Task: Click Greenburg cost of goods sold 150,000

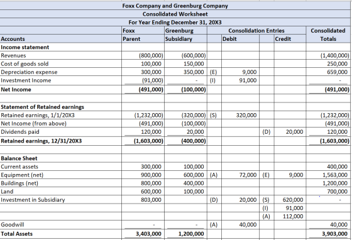Action: click(x=194, y=64)
